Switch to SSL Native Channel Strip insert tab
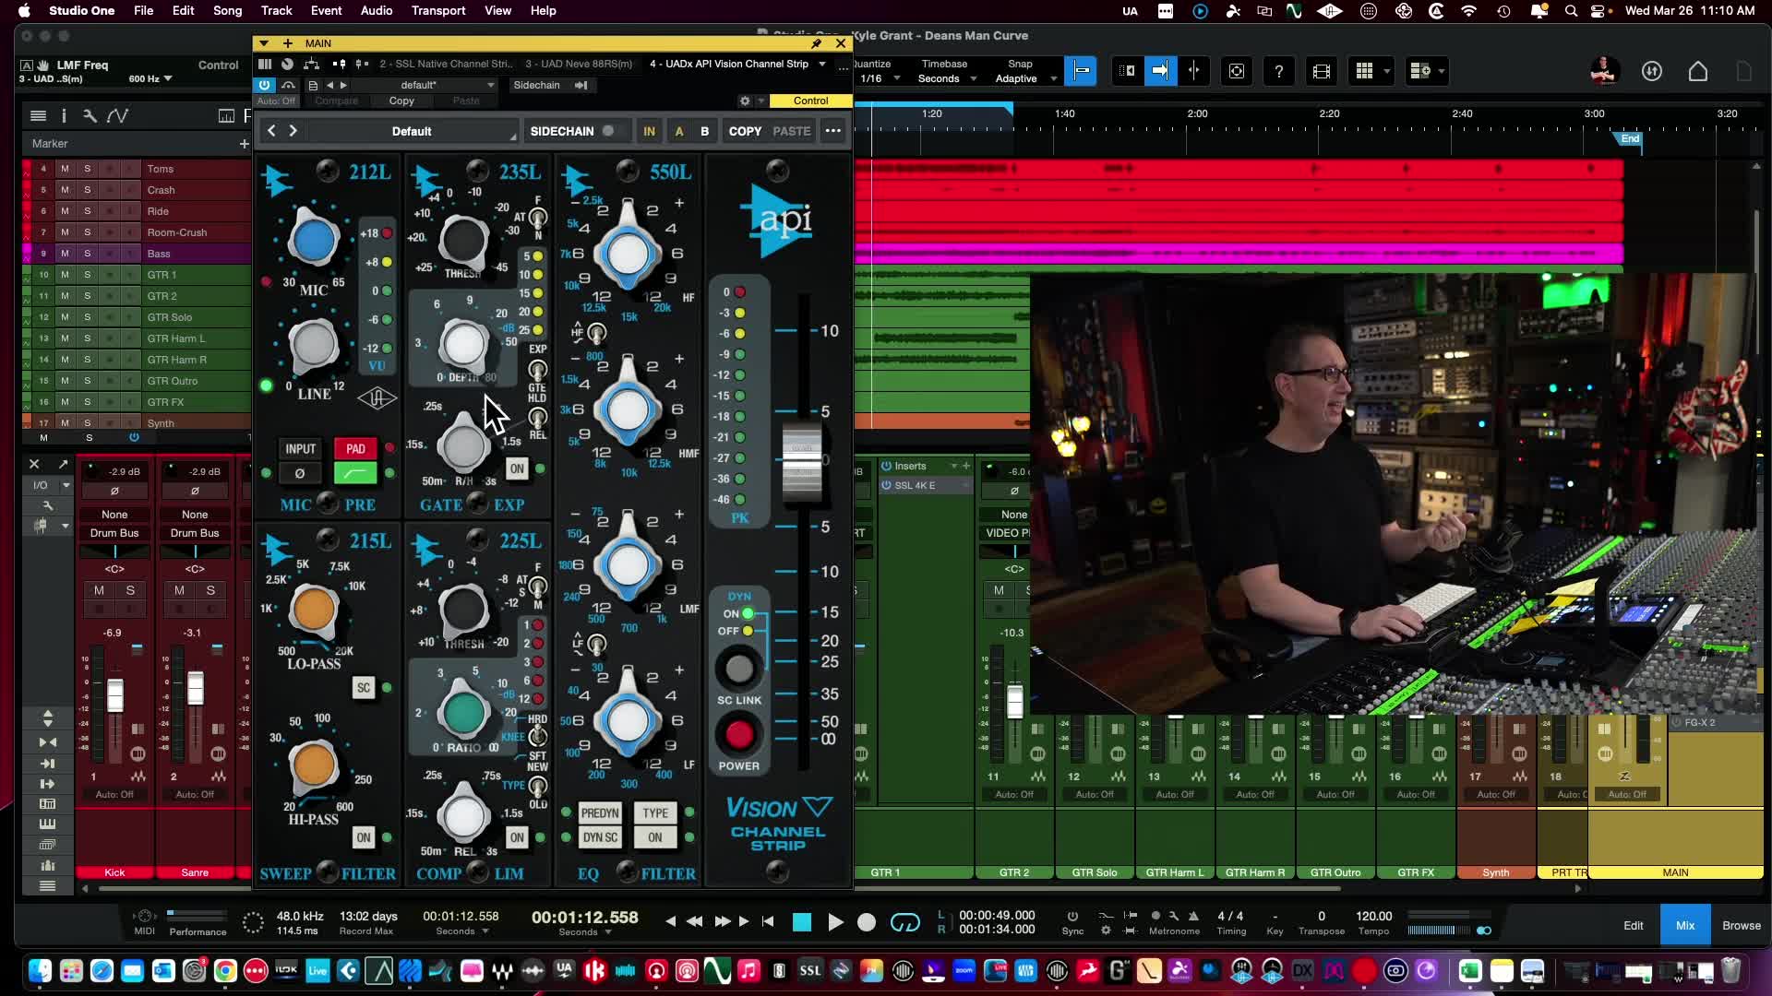 [447, 64]
